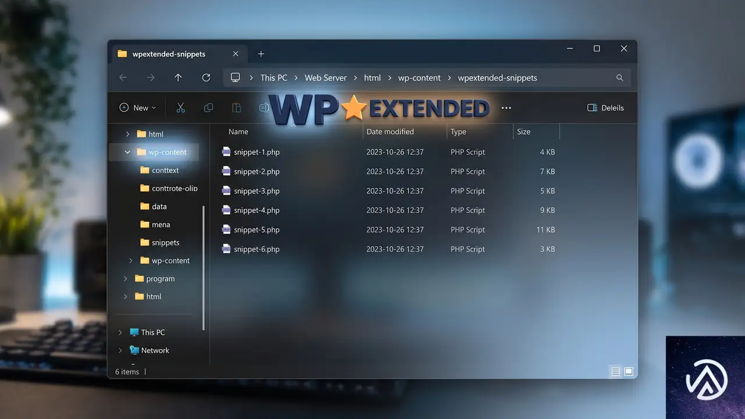The width and height of the screenshot is (745, 419).
Task: Click the Paste clipboard icon
Action: (x=236, y=108)
